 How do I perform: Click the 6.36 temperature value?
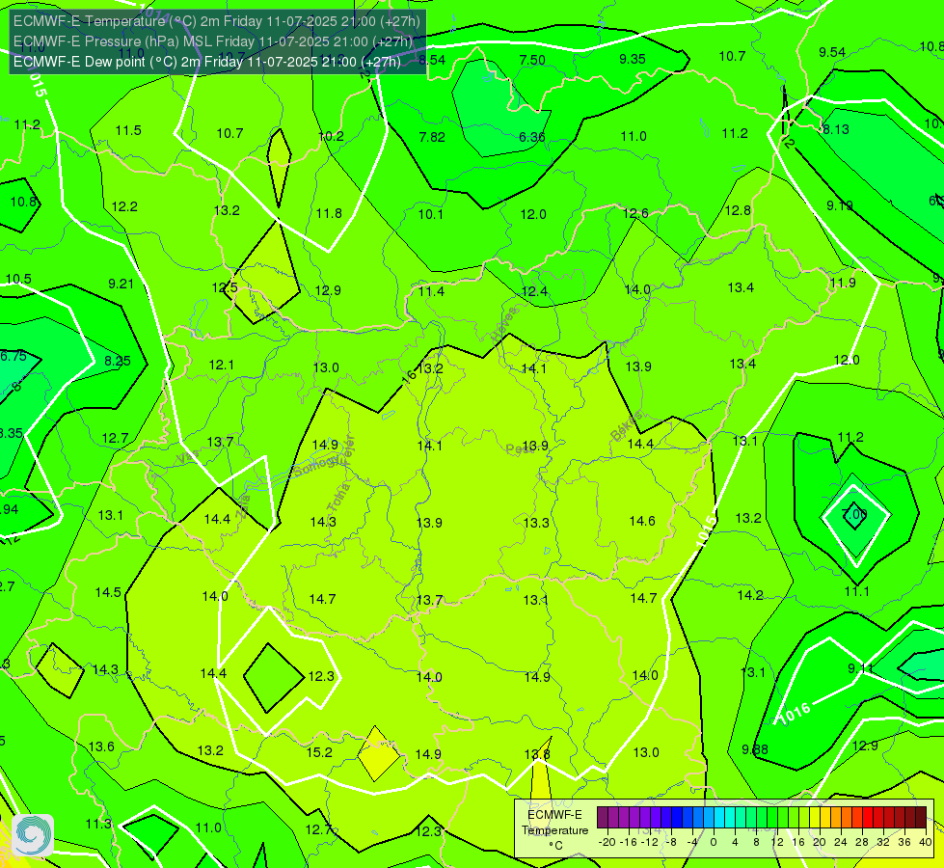pyautogui.click(x=532, y=137)
